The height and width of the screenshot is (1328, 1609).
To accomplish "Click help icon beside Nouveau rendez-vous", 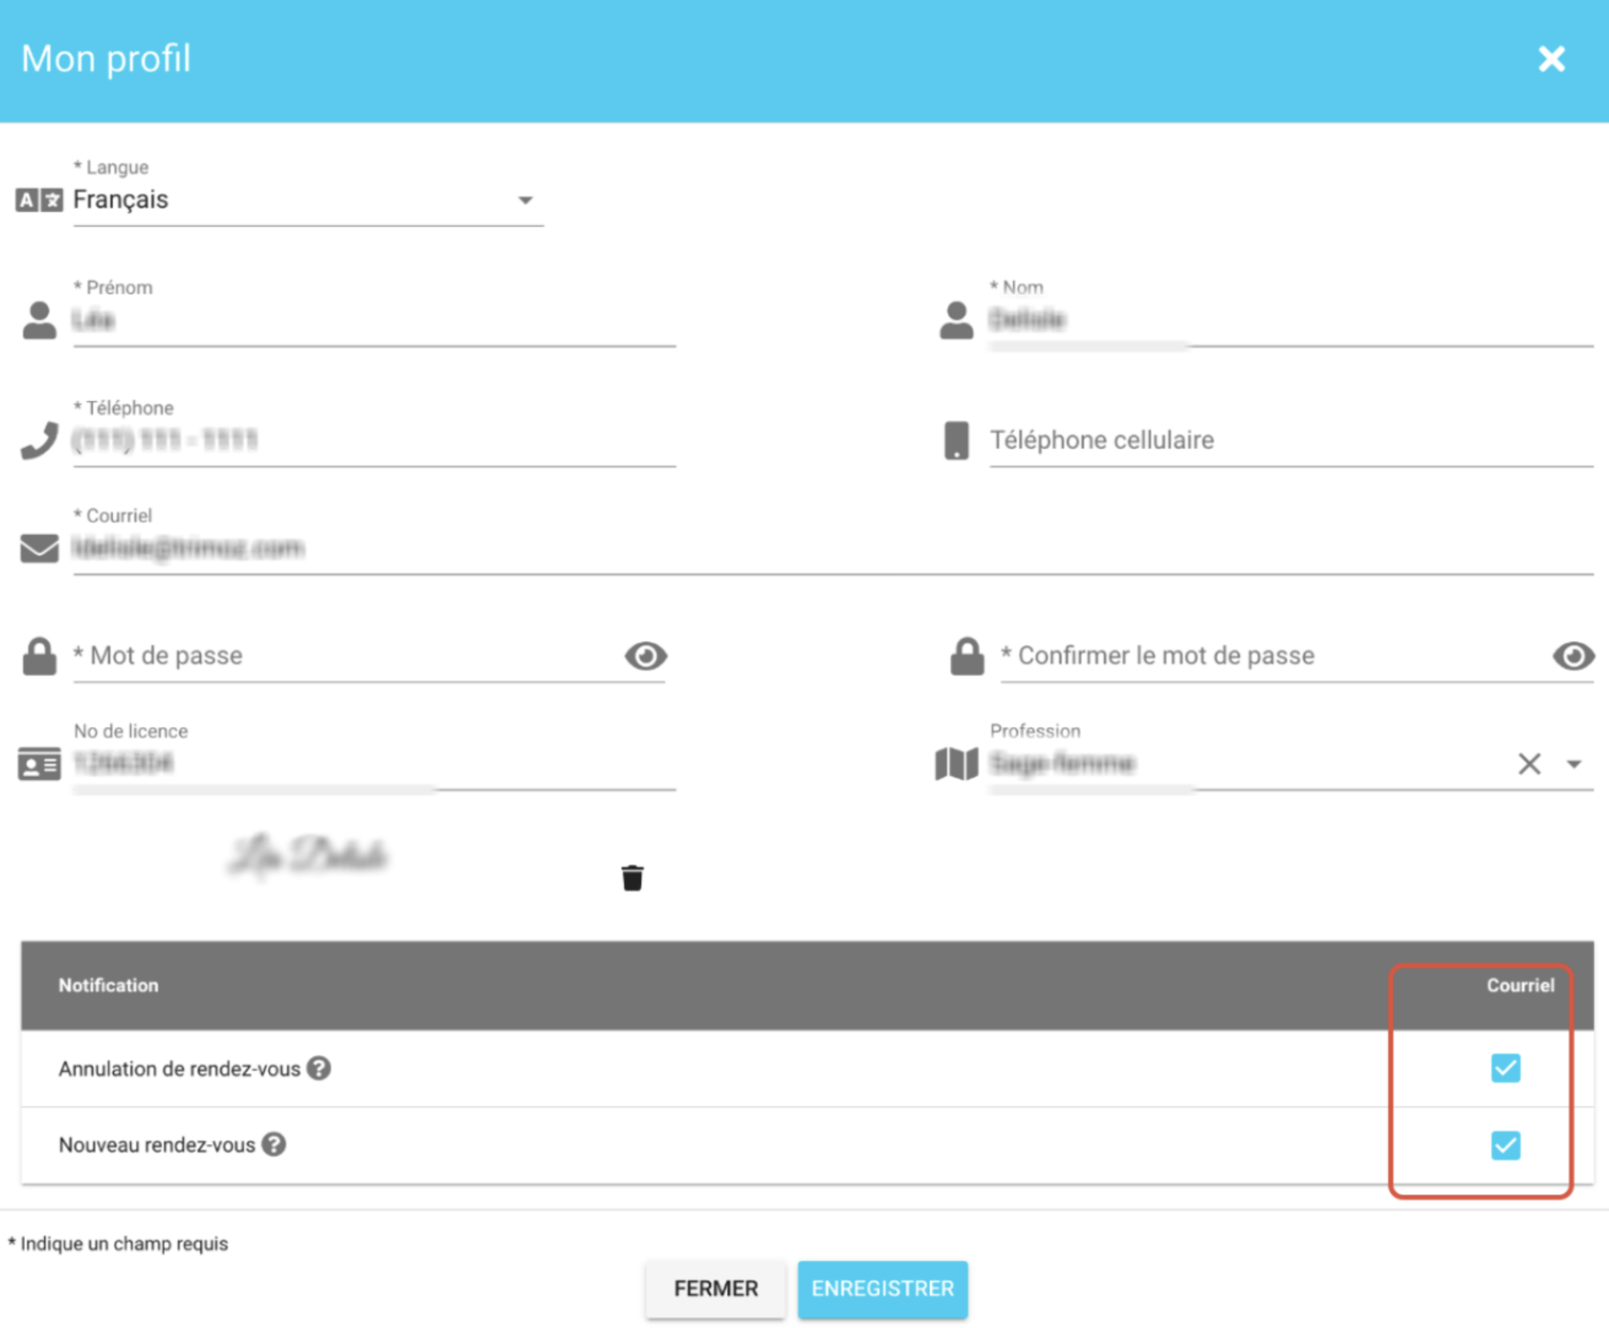I will [274, 1145].
